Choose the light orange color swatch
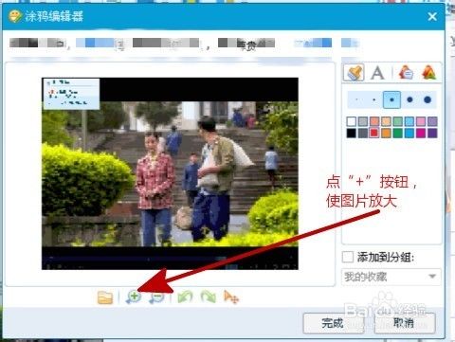455x342 pixels. pyautogui.click(x=386, y=121)
